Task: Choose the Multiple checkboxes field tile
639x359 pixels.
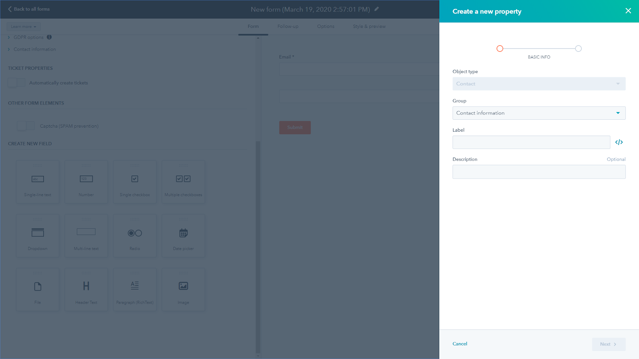Action: tap(183, 182)
